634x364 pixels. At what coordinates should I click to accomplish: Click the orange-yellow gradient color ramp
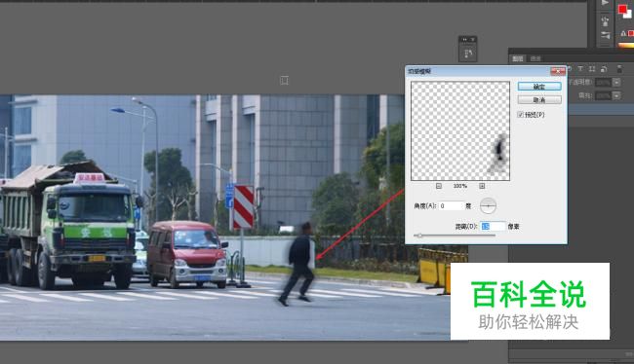click(626, 45)
